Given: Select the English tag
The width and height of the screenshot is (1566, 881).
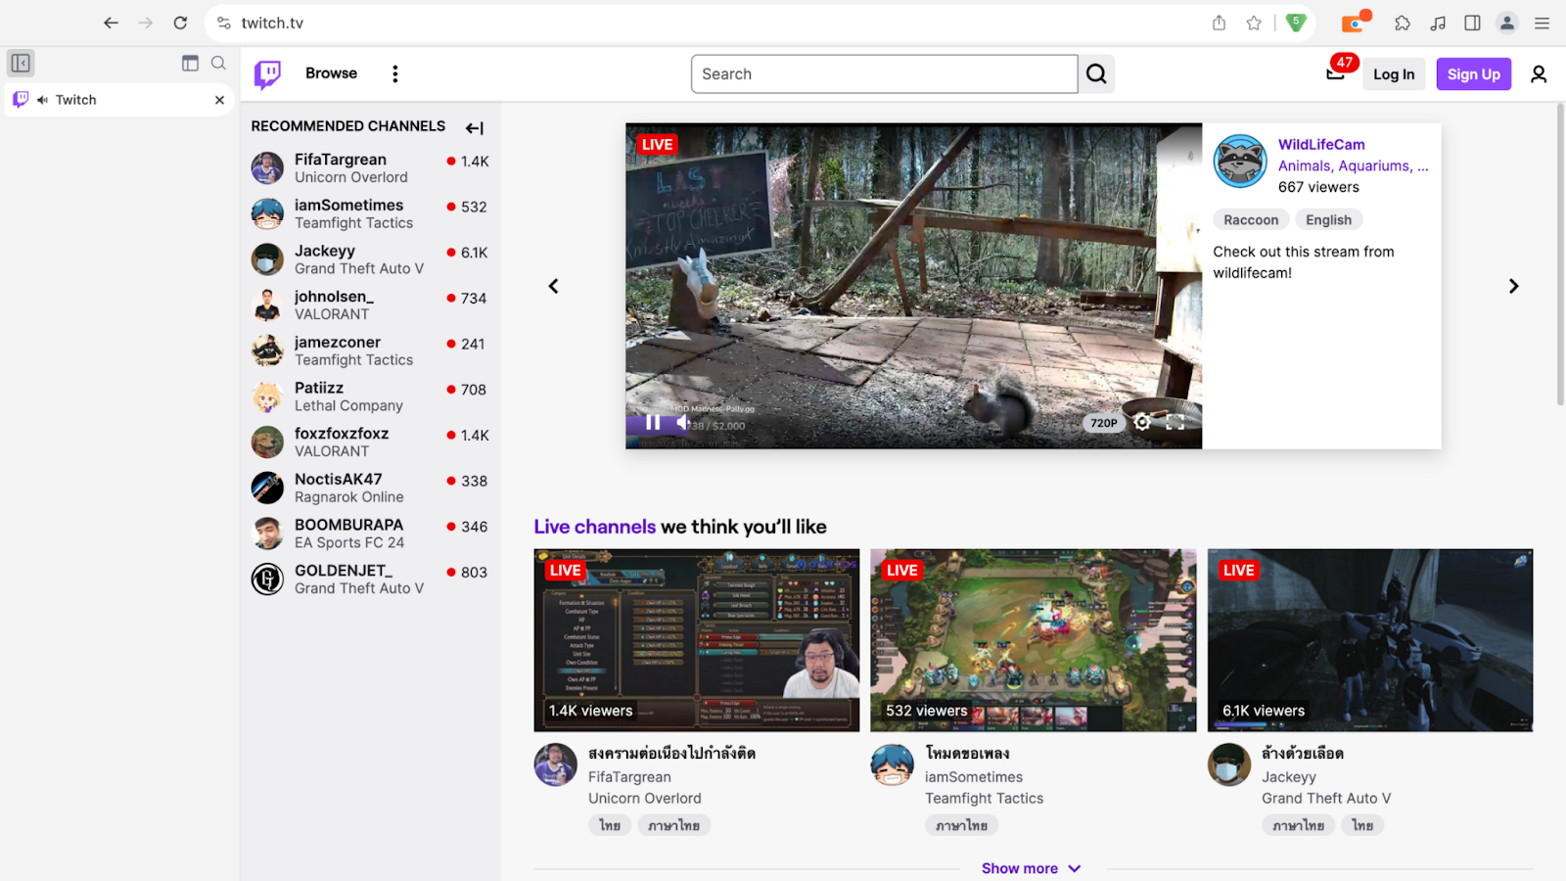Looking at the screenshot, I should (x=1328, y=220).
